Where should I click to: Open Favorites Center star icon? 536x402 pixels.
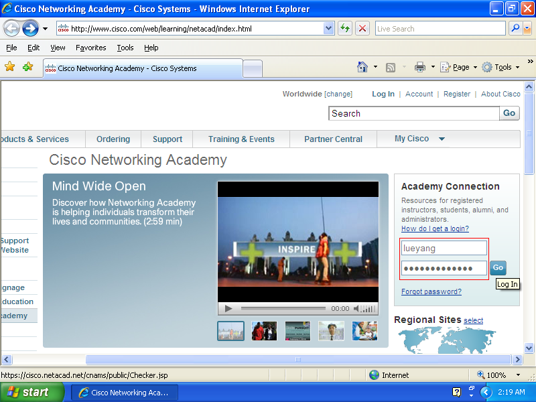[x=10, y=66]
